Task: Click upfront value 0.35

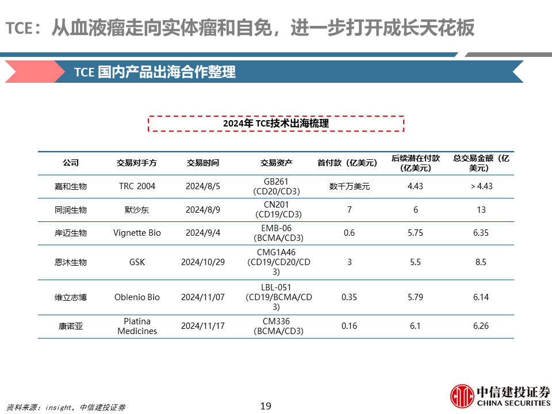Action: 349,297
